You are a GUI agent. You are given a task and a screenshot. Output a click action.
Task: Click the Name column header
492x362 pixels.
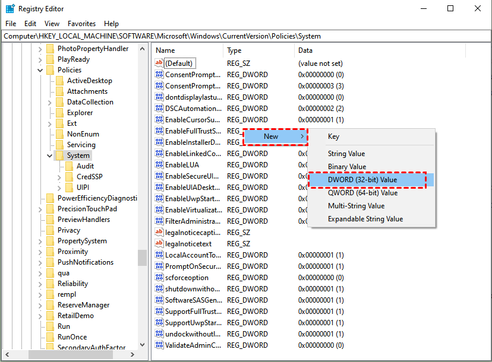pyautogui.click(x=165, y=50)
